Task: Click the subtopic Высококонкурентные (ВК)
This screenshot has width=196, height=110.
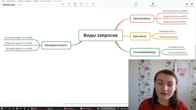Action: coord(18,38)
